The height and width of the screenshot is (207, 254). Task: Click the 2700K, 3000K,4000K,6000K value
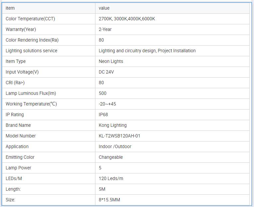[x=127, y=19]
